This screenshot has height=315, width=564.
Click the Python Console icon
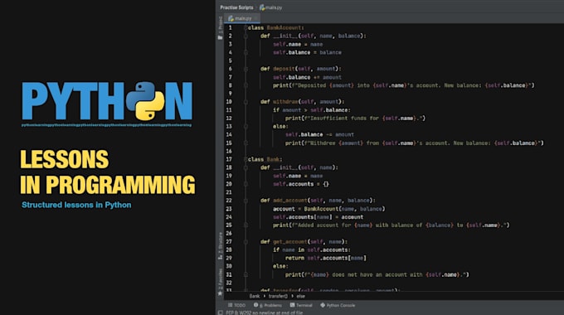click(323, 305)
